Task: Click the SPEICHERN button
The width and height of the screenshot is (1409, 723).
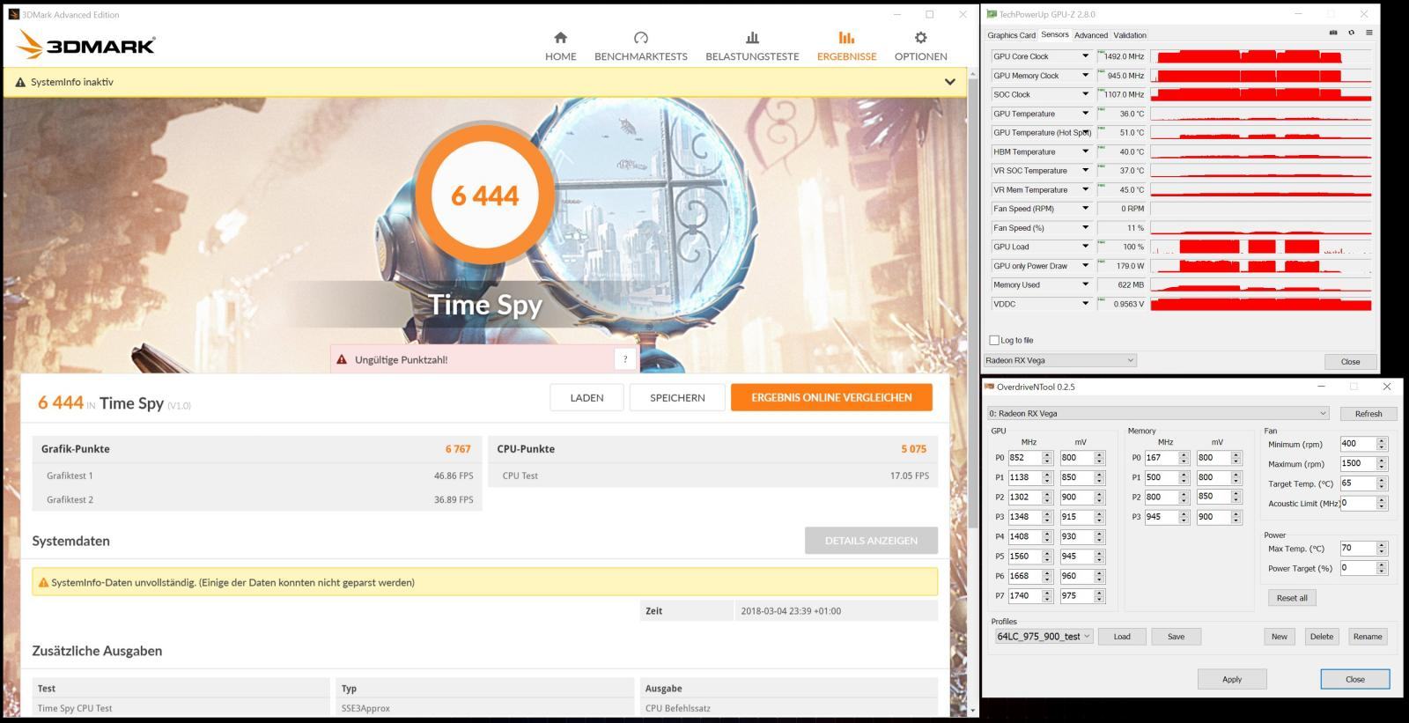Action: point(677,397)
